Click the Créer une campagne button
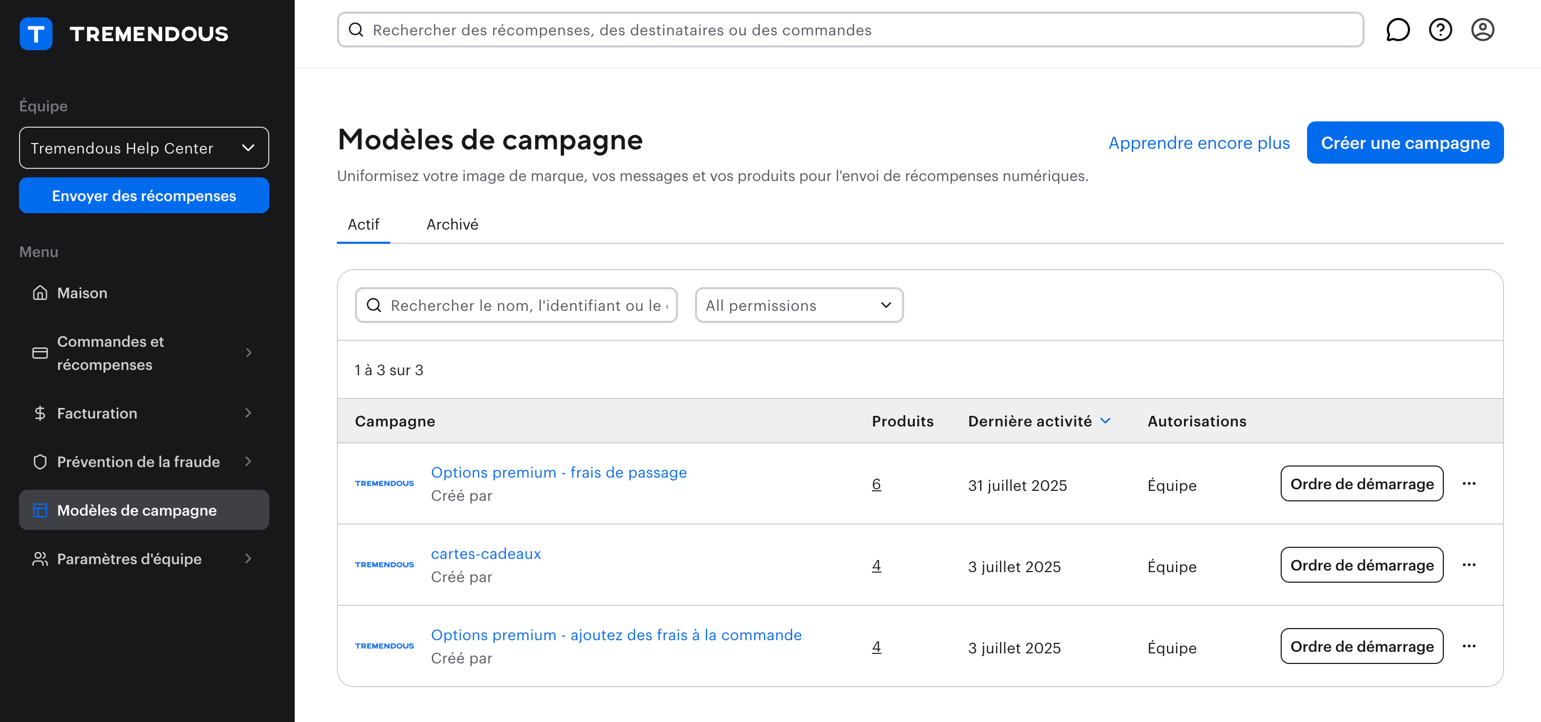This screenshot has height=722, width=1541. (1405, 143)
